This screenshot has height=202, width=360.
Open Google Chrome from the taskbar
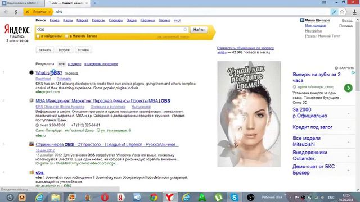[x=154, y=197]
